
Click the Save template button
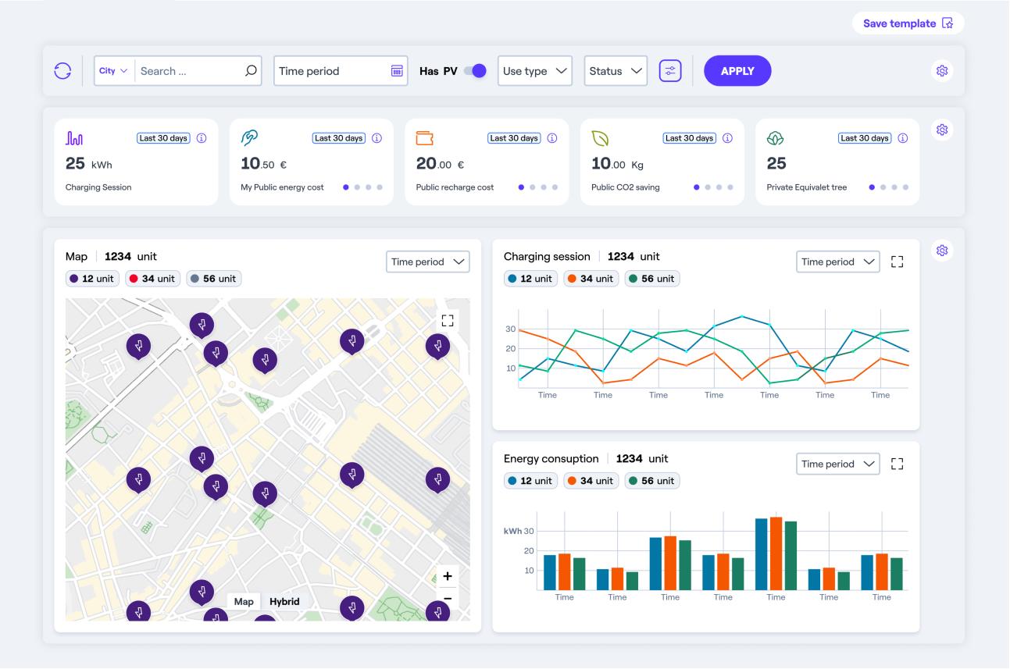(x=908, y=23)
